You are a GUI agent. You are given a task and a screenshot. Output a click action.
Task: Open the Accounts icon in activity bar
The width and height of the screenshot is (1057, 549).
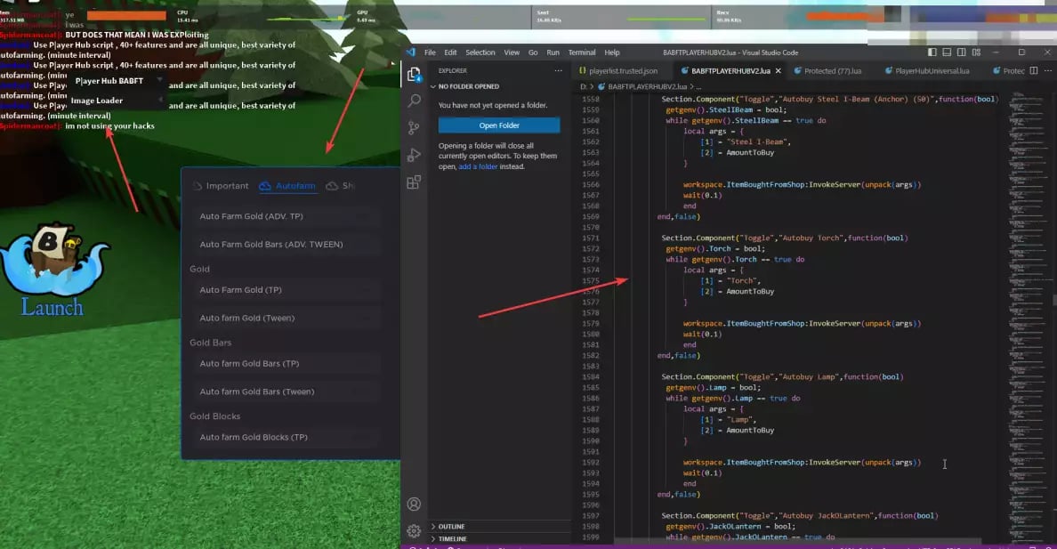tap(414, 505)
